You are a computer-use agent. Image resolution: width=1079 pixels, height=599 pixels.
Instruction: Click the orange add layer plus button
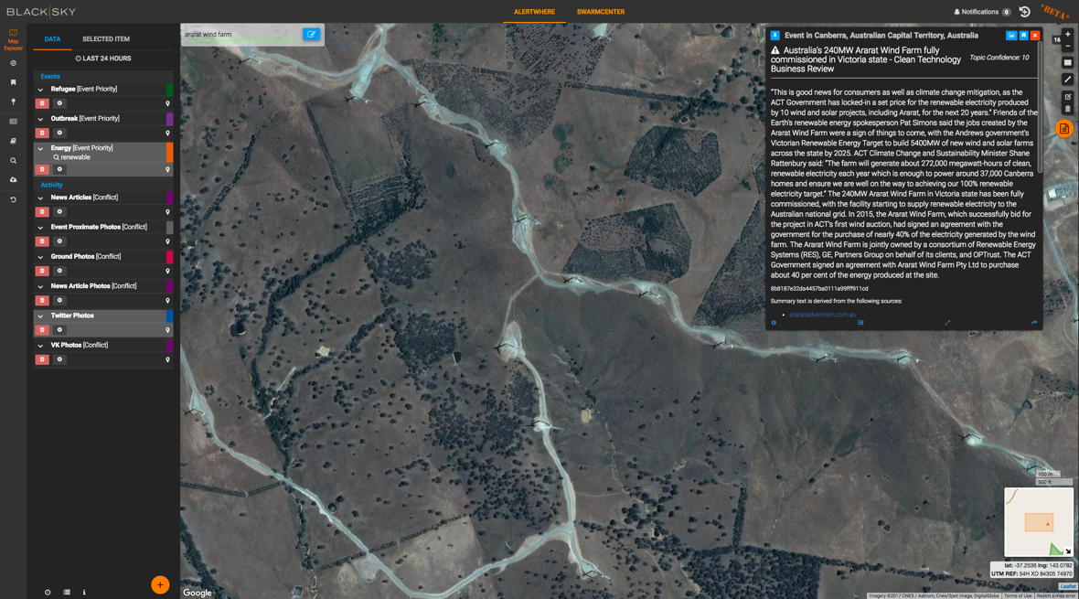coord(160,584)
